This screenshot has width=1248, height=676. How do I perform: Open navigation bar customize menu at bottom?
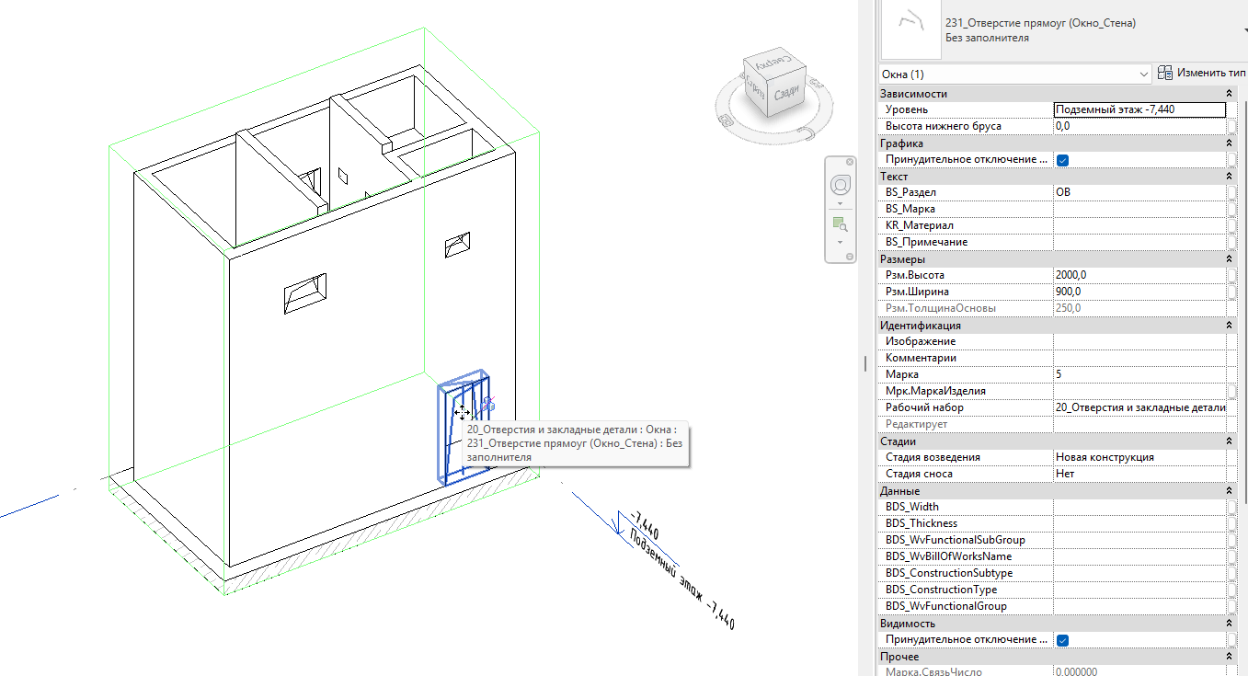coord(852,258)
